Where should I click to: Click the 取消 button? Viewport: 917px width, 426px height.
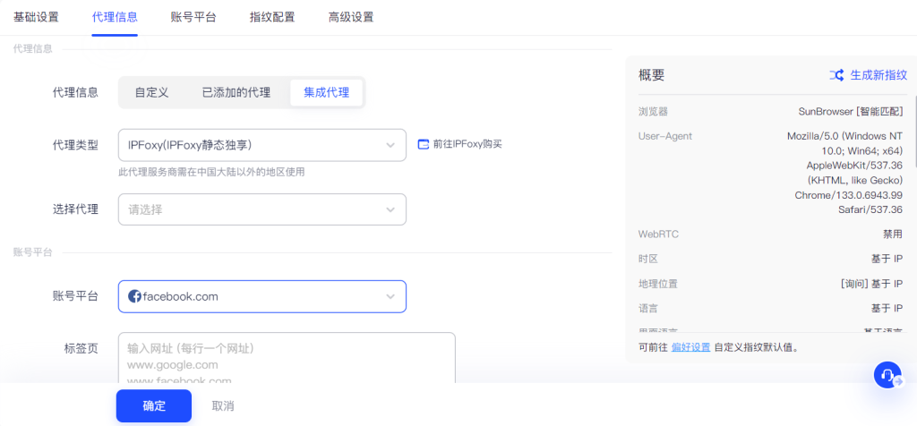222,405
